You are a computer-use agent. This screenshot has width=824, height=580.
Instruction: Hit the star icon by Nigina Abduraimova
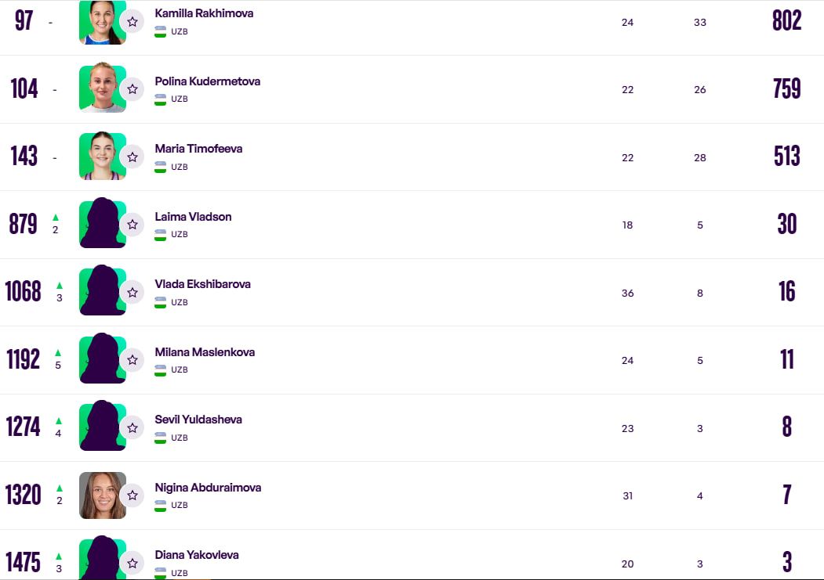tap(132, 495)
